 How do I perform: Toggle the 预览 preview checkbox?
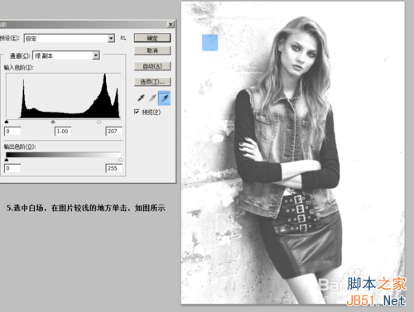[137, 112]
